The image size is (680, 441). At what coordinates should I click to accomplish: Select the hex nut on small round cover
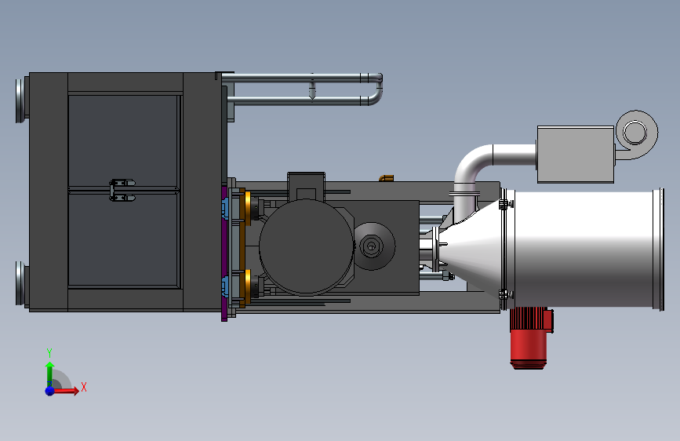371,246
